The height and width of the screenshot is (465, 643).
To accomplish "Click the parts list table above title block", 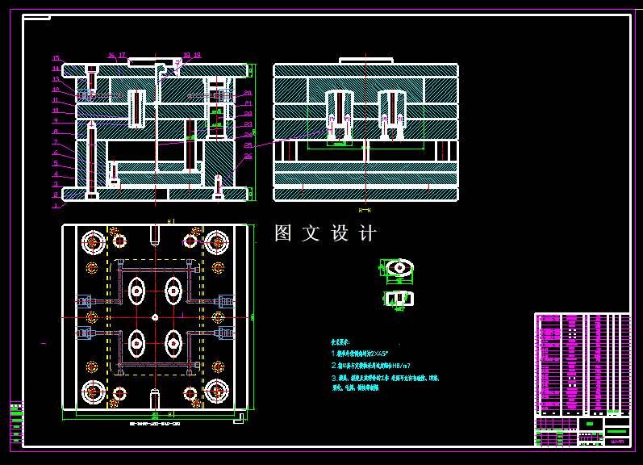I will pyautogui.click(x=582, y=365).
